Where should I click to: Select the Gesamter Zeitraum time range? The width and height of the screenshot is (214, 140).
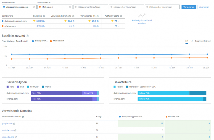click(203, 41)
